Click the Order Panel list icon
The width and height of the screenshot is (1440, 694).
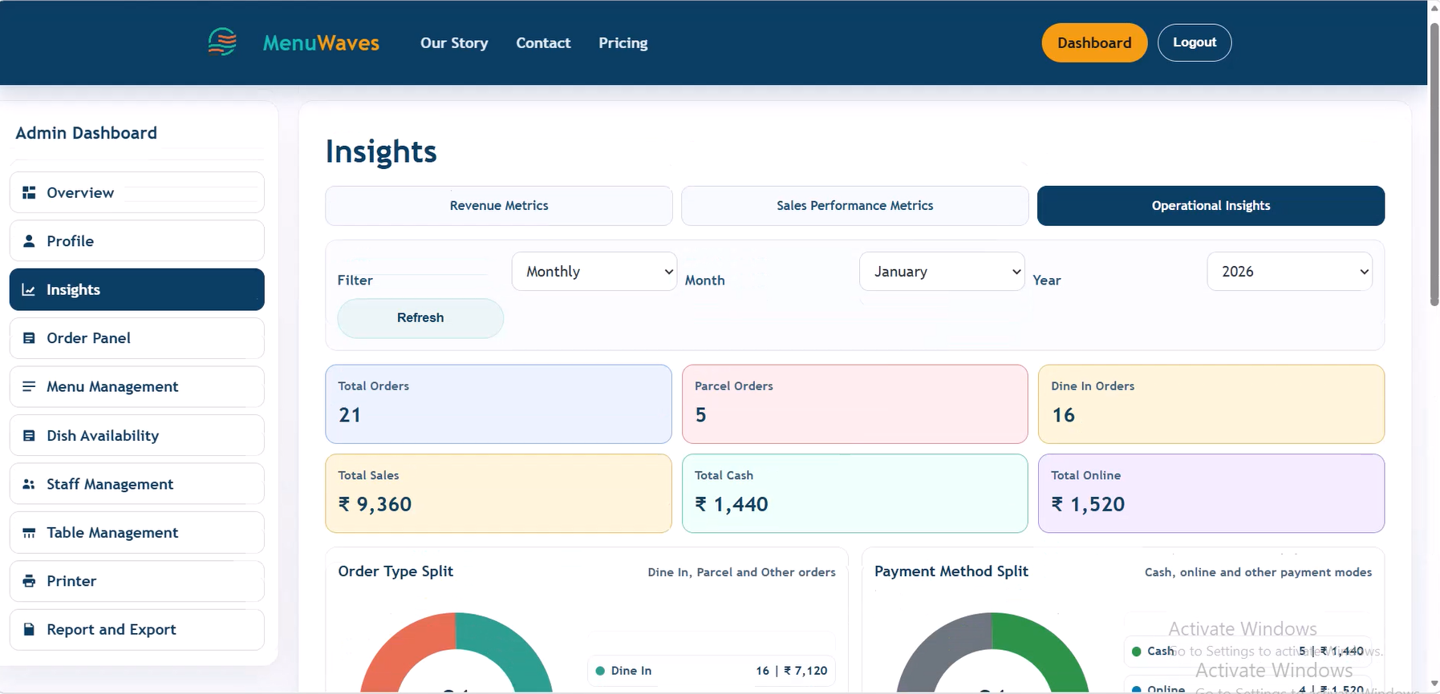[29, 338]
